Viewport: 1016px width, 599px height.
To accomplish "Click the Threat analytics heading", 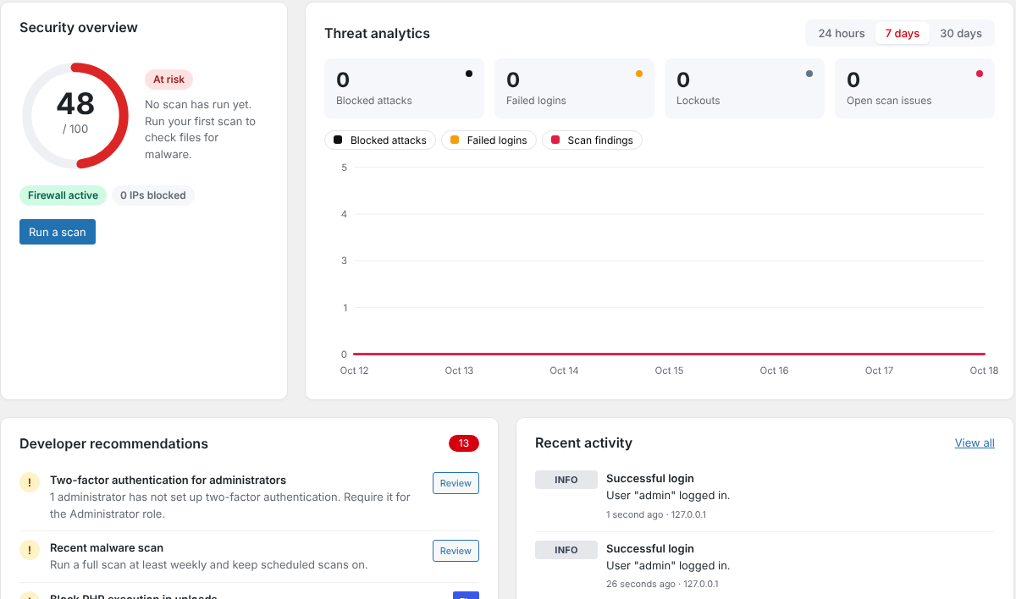I will tap(378, 34).
